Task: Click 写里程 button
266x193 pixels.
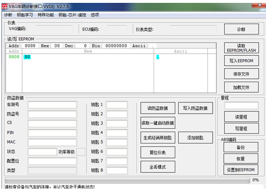Action: [x=242, y=128]
